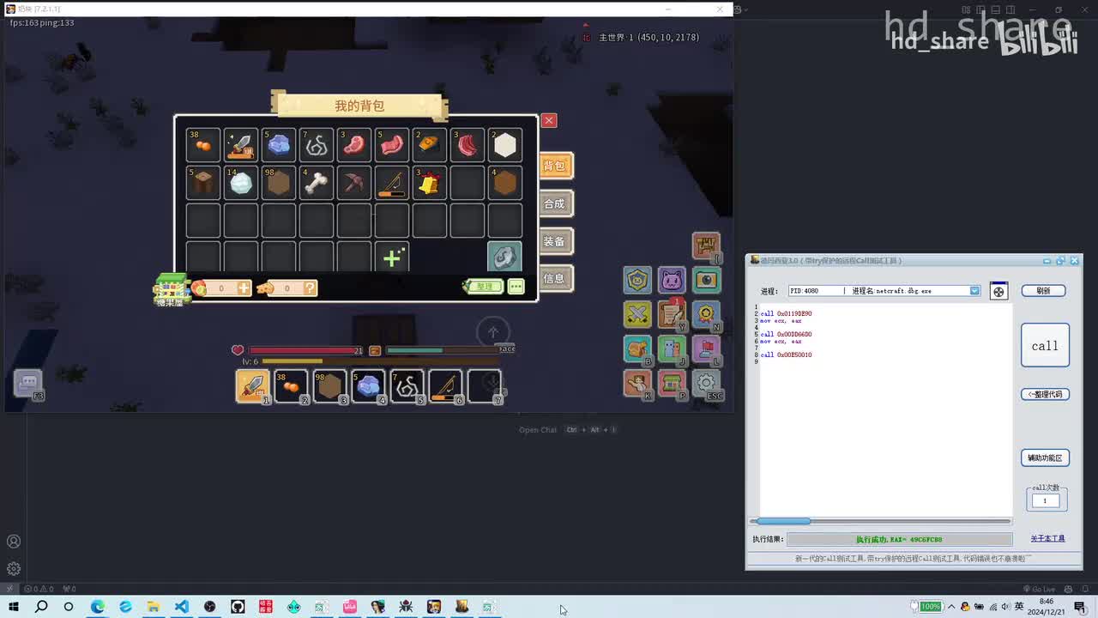Click the green plus slot in backpack
This screenshot has width=1098, height=618.
click(392, 257)
